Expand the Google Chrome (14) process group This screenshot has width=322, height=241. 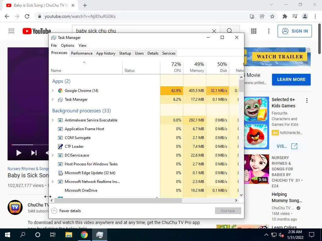[x=53, y=91]
